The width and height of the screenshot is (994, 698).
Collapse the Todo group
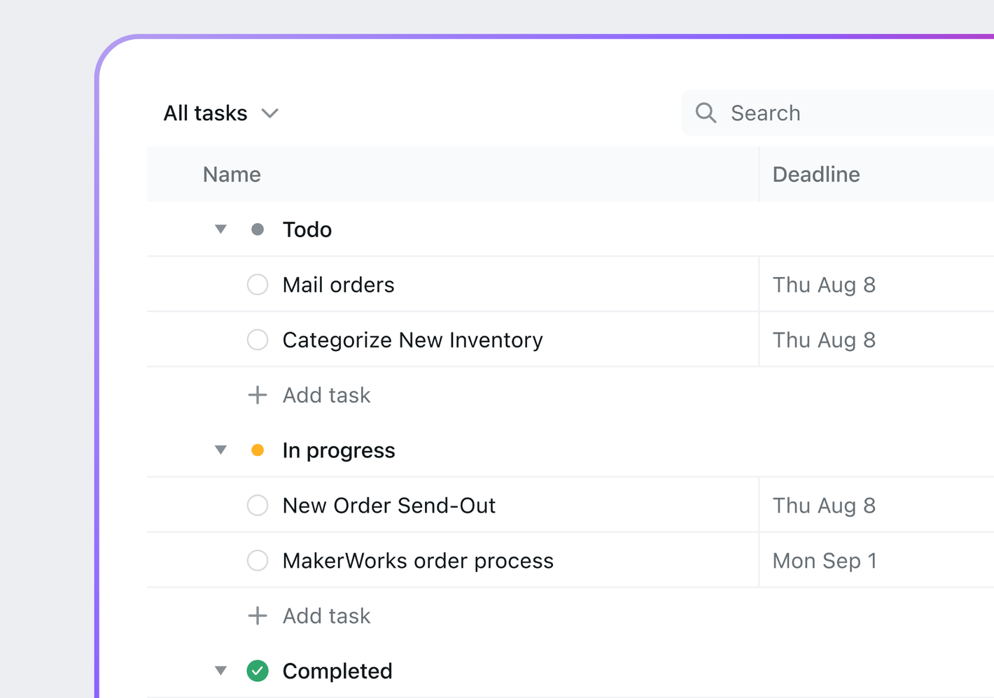click(x=220, y=229)
